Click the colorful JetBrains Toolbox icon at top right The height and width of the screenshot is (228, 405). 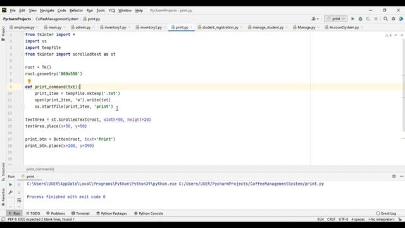pyautogui.click(x=401, y=19)
